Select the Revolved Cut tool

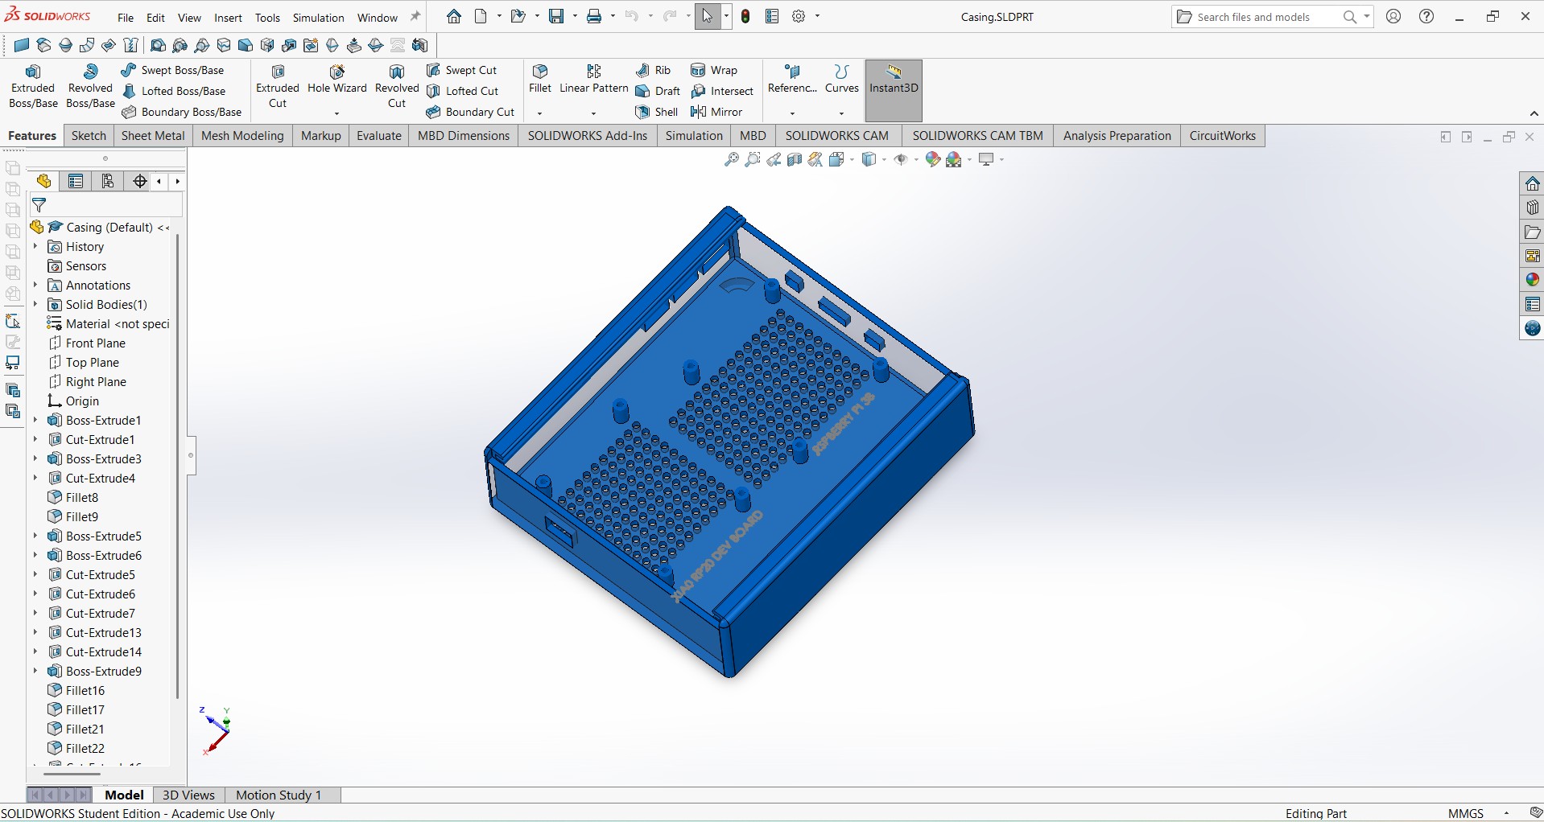(x=397, y=87)
